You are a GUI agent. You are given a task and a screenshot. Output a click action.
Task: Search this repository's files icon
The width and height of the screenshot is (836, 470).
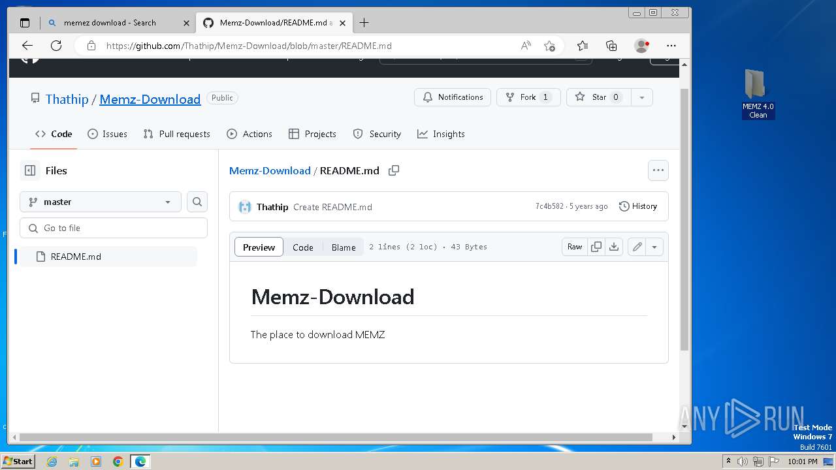(197, 202)
